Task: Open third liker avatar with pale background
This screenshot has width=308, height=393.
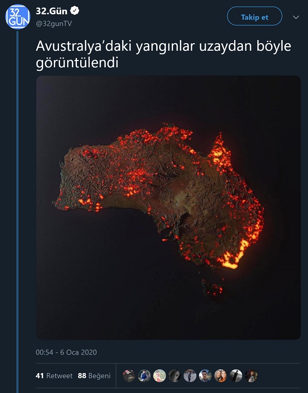Action: coord(160,376)
